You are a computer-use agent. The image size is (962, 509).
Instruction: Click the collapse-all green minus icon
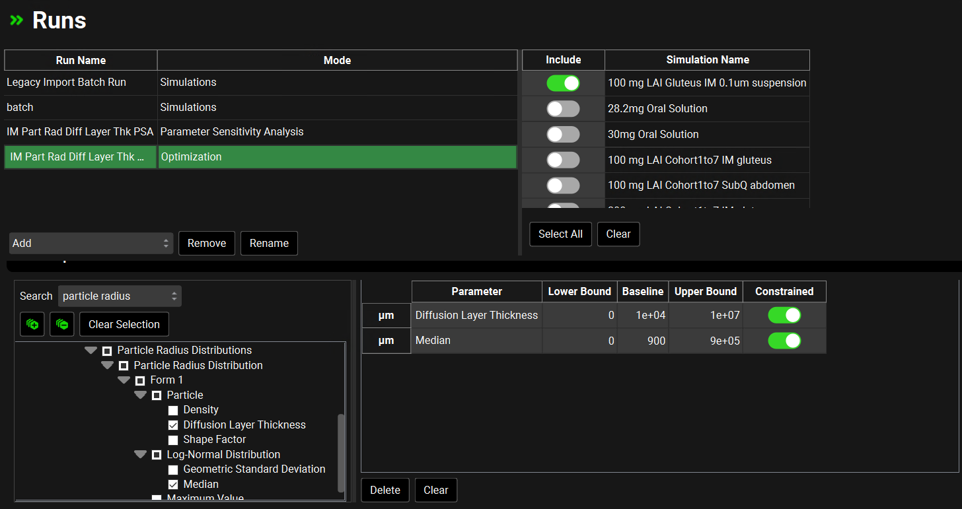[61, 324]
